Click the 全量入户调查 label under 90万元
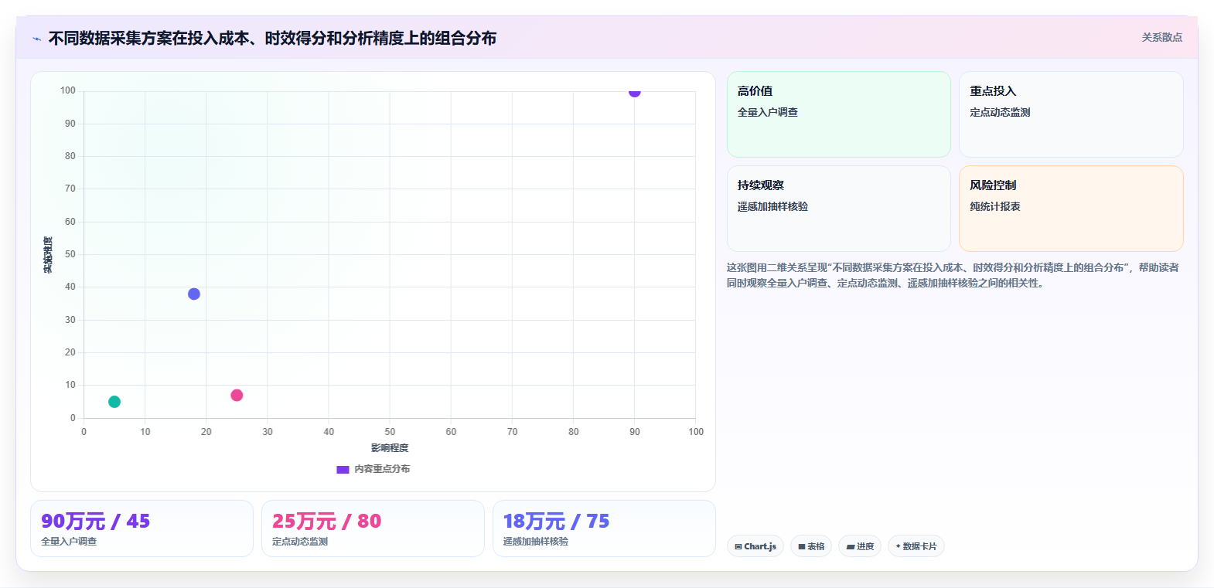Image resolution: width=1214 pixels, height=588 pixels. click(69, 542)
